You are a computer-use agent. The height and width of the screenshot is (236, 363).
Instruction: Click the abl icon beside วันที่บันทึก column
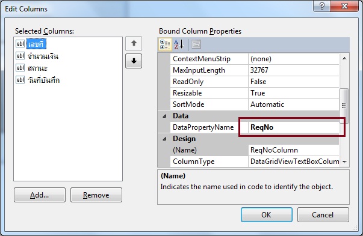pos(20,80)
